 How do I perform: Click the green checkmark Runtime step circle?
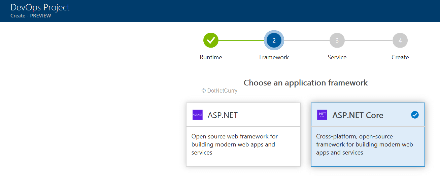[211, 41]
